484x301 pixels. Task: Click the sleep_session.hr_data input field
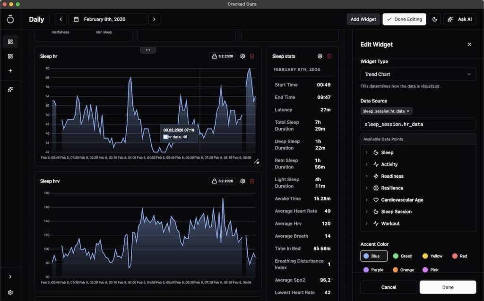tap(418, 124)
